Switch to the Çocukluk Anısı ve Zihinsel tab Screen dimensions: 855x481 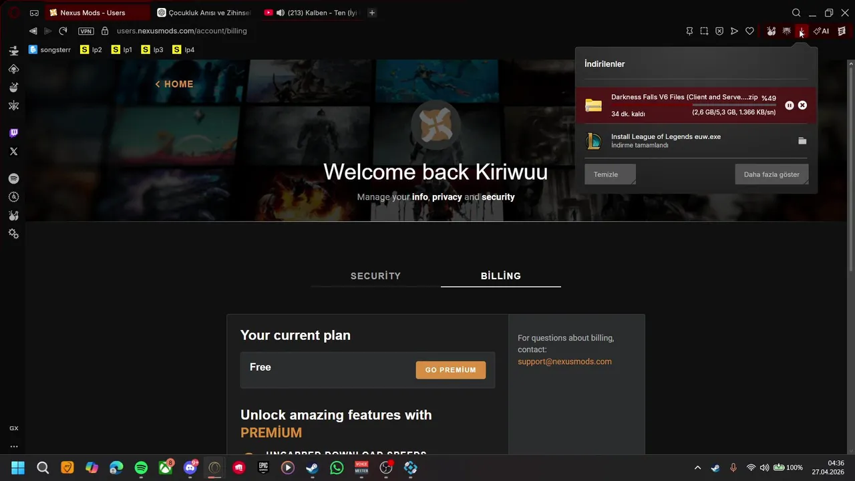pyautogui.click(x=204, y=13)
